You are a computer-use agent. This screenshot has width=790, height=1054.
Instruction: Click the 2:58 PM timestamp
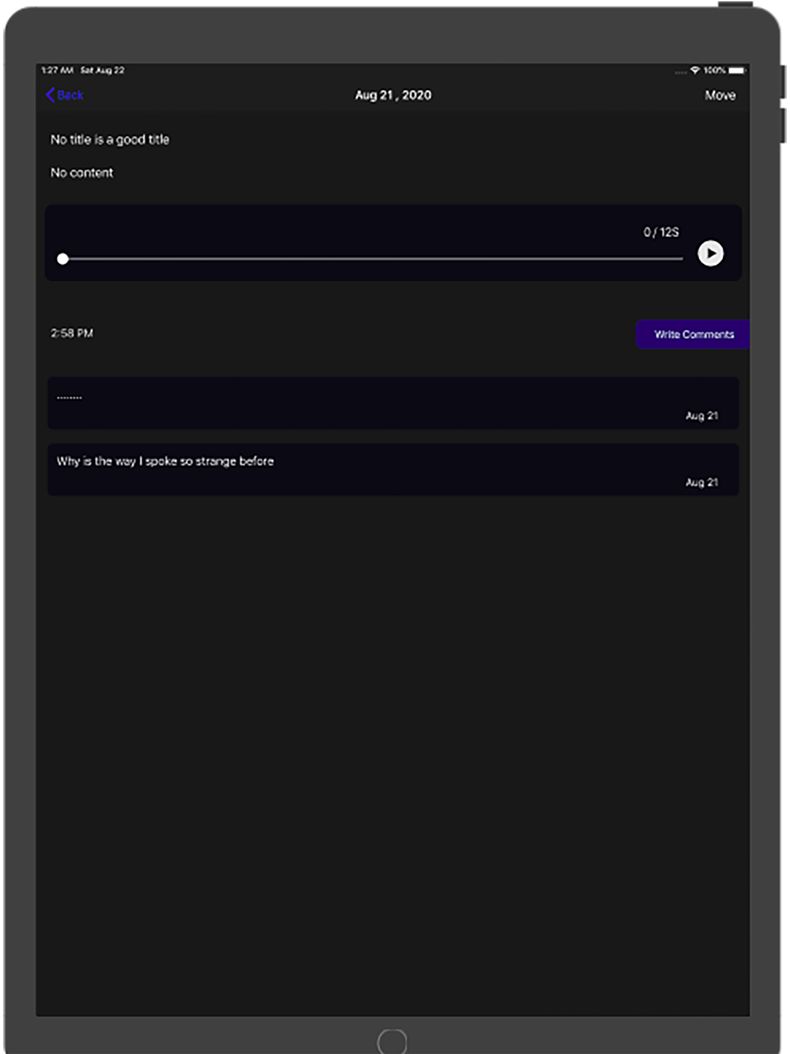tap(72, 333)
